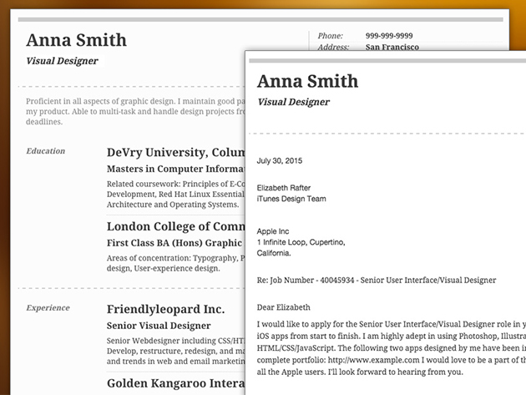Select the 'London College of Comm' heading
Image resolution: width=526 pixels, height=395 pixels.
tap(176, 226)
